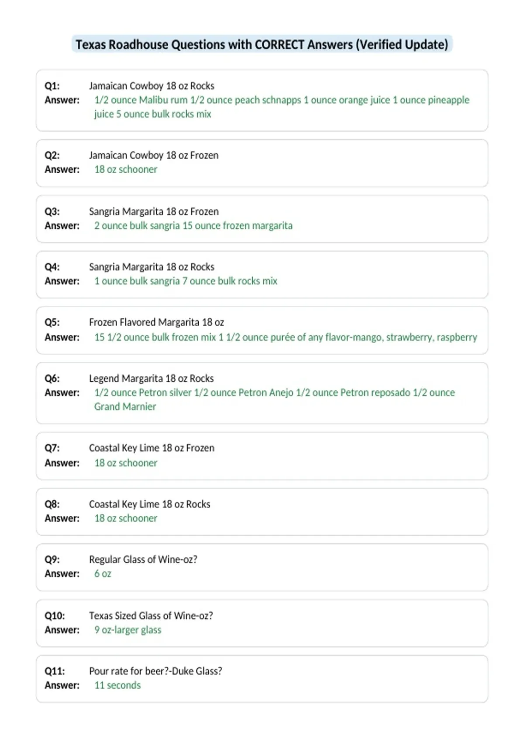
Task: Click the 6 oz answer text
Action: (103, 573)
